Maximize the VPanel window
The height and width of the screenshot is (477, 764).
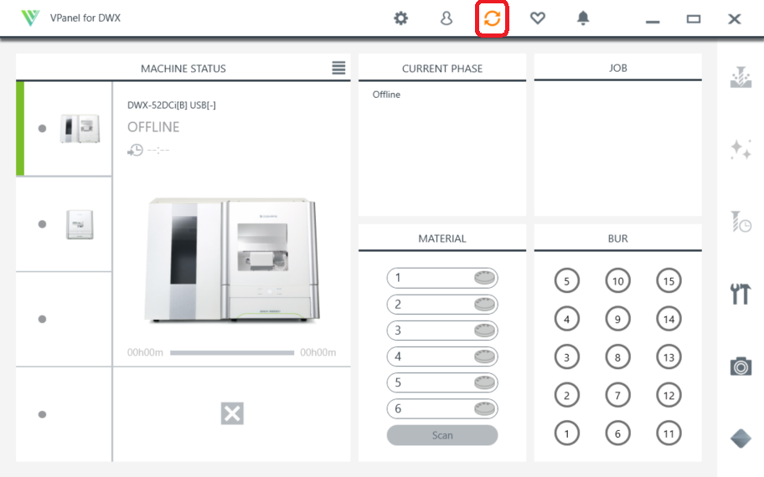coord(694,19)
